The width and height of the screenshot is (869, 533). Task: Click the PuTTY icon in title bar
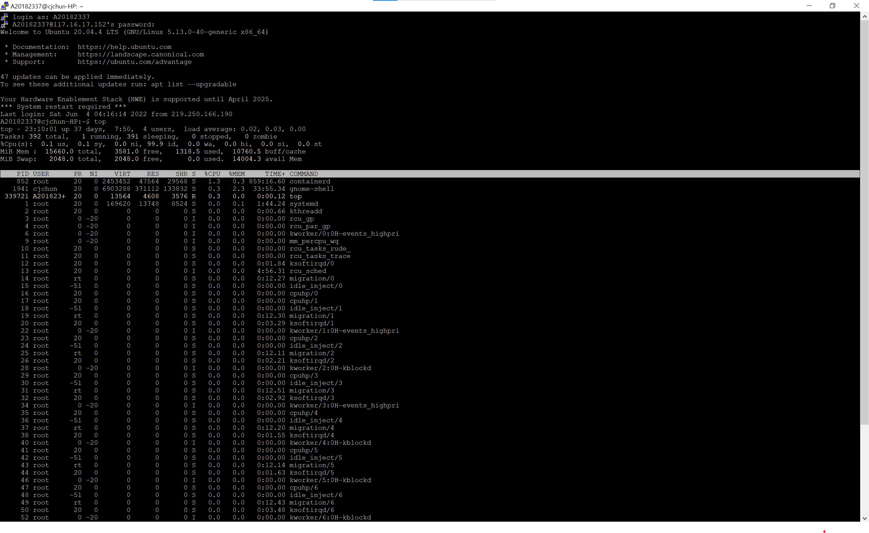(5, 6)
